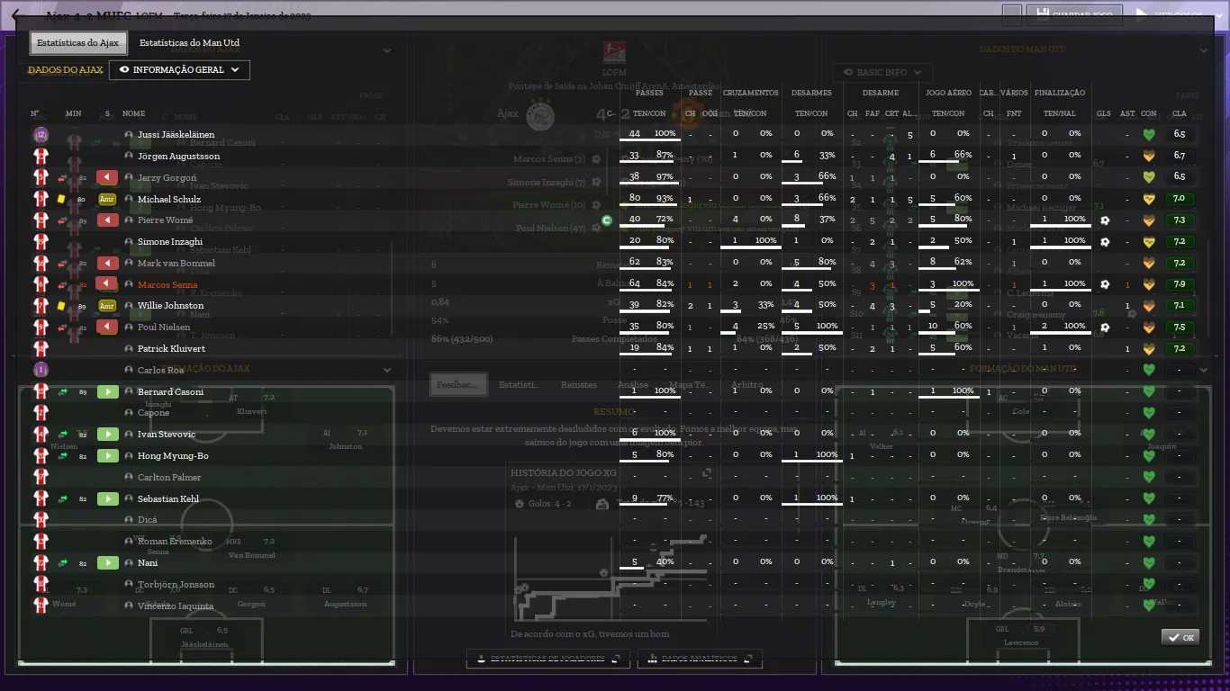This screenshot has width=1230, height=691.
Task: Click the green condition heart for Jussi Jääskeläinen
Action: (x=1148, y=135)
